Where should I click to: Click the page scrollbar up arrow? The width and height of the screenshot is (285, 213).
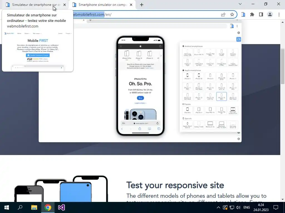tap(283, 22)
